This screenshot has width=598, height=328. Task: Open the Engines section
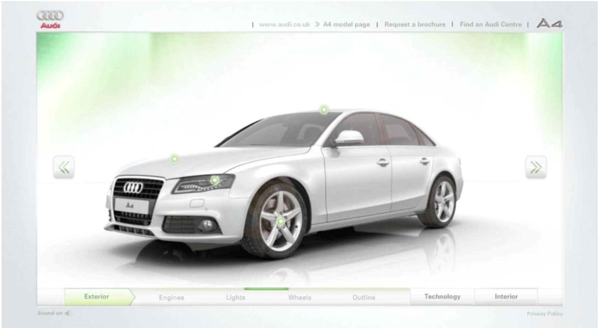tap(172, 298)
